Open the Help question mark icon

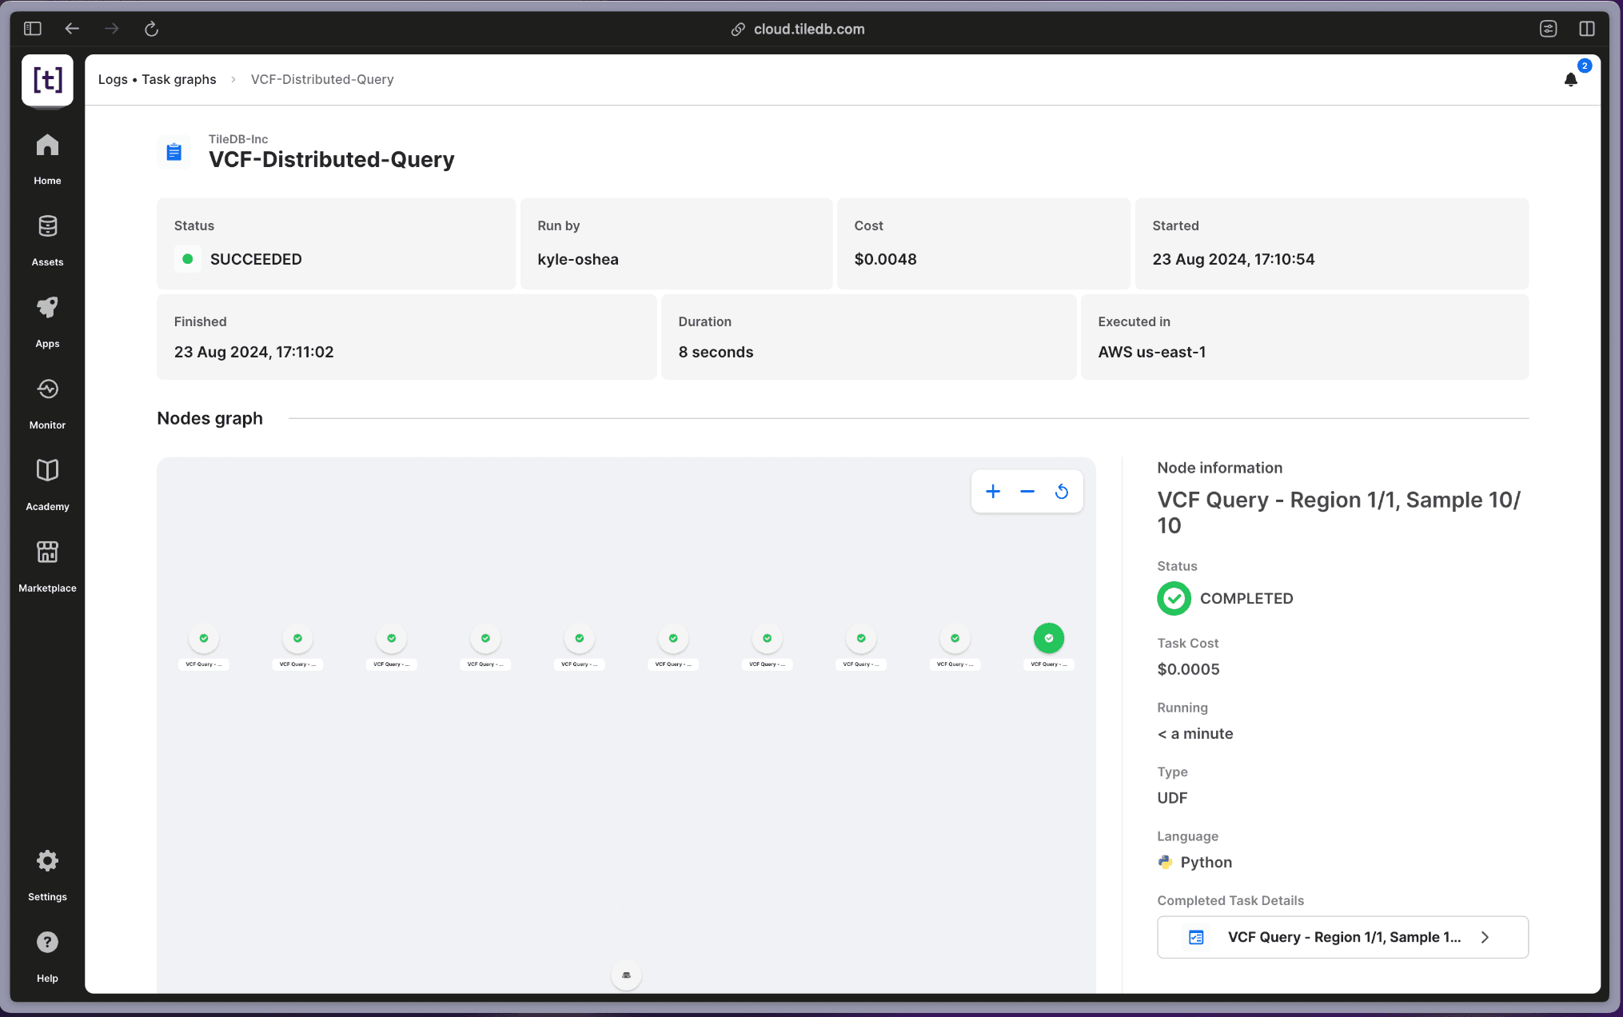[x=47, y=943]
